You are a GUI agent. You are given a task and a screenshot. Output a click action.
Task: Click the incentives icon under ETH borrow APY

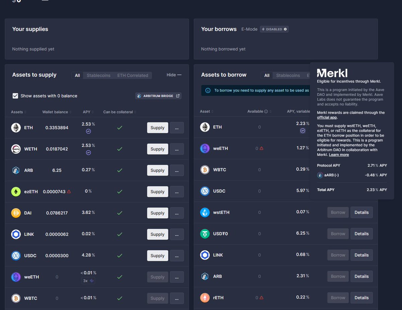pyautogui.click(x=303, y=131)
